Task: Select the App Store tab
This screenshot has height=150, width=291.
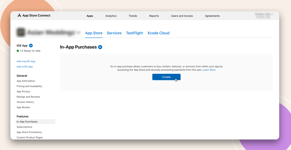Action: pos(94,33)
